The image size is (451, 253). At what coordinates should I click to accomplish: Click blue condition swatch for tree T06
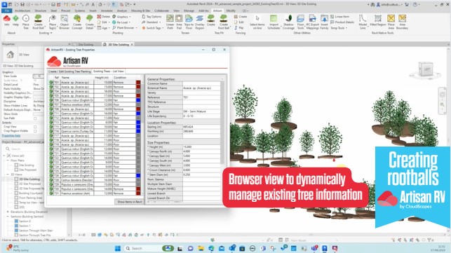(x=138, y=100)
